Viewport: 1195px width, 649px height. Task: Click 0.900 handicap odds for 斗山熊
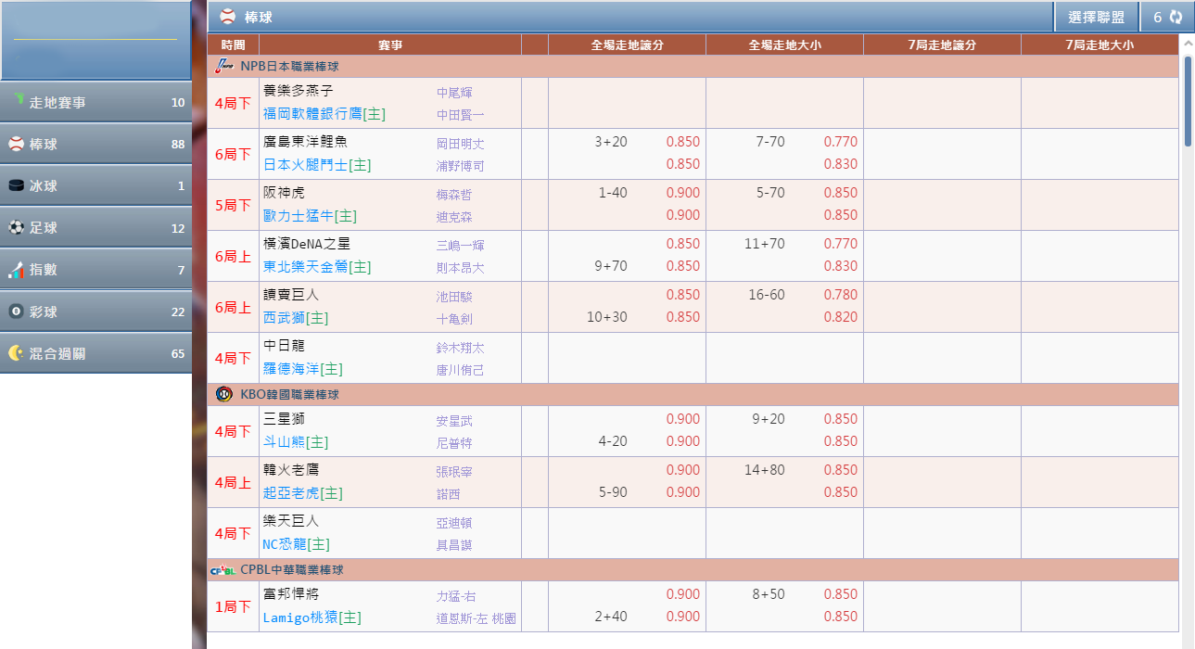(x=683, y=441)
